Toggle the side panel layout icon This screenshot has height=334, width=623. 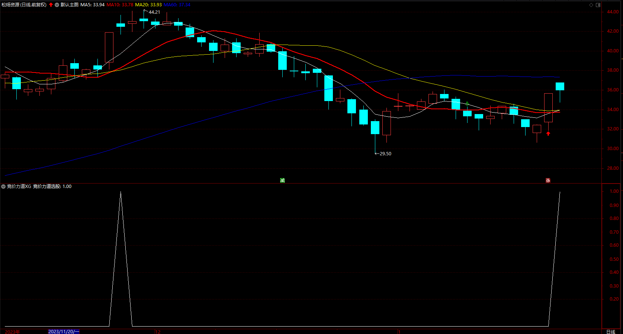pyautogui.click(x=598, y=5)
